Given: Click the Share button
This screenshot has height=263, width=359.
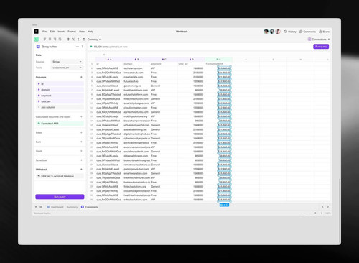Looking at the screenshot, I should [324, 32].
